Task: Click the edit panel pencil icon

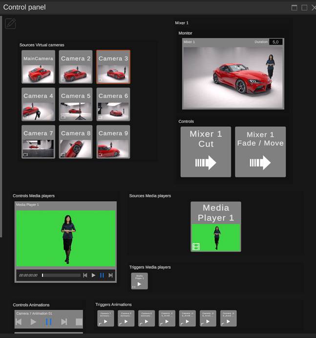Action: click(x=10, y=23)
